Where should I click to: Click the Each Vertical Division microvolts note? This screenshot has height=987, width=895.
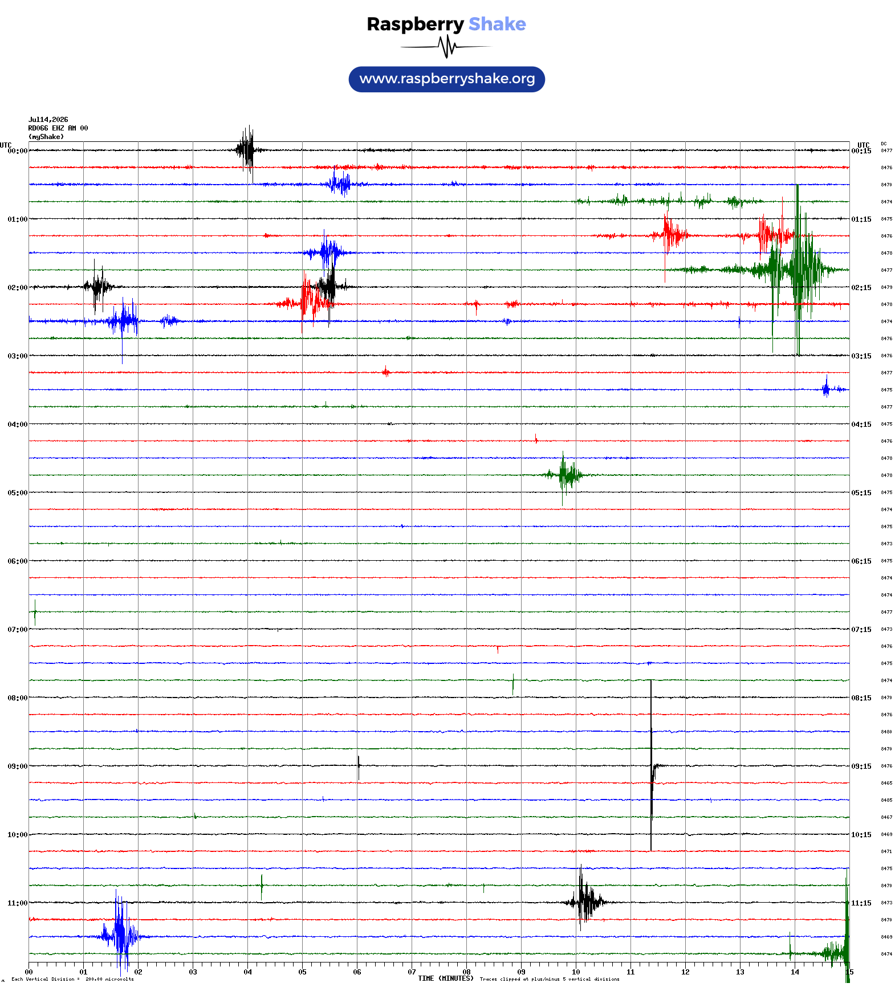click(x=72, y=979)
